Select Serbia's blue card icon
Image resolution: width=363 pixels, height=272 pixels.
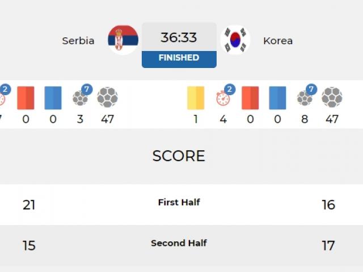tap(53, 98)
